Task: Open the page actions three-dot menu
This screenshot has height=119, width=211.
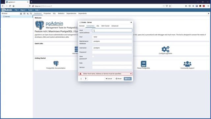Action: (164, 6)
